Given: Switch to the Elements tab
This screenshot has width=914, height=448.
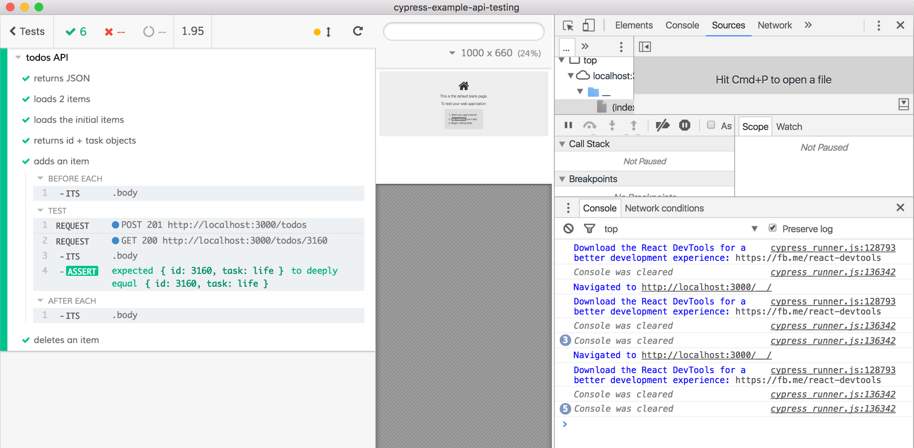Looking at the screenshot, I should tap(634, 25).
